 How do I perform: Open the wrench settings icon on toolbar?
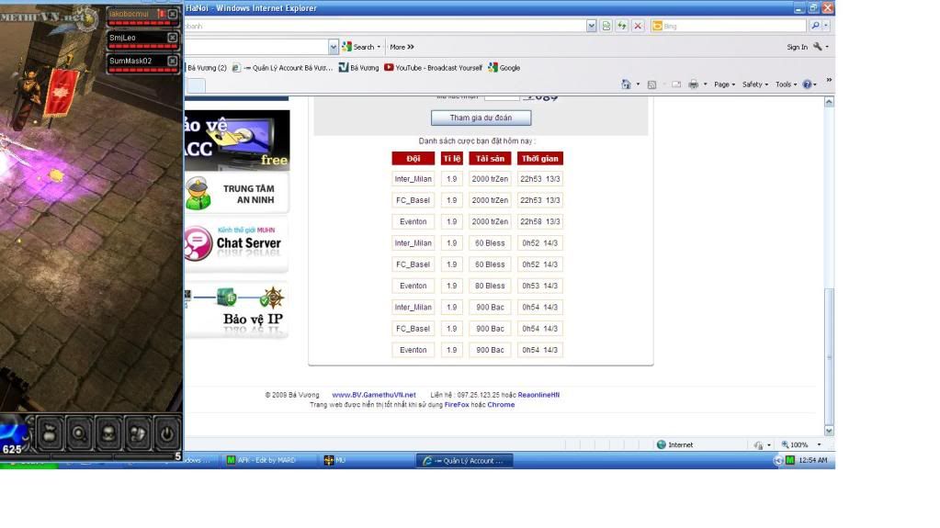tap(818, 47)
